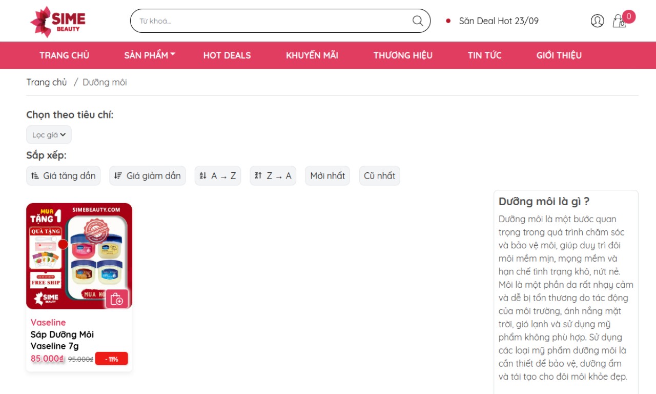Screen dimensions: 656x394
Task: Click the Vaseline brand link
Action: click(48, 322)
